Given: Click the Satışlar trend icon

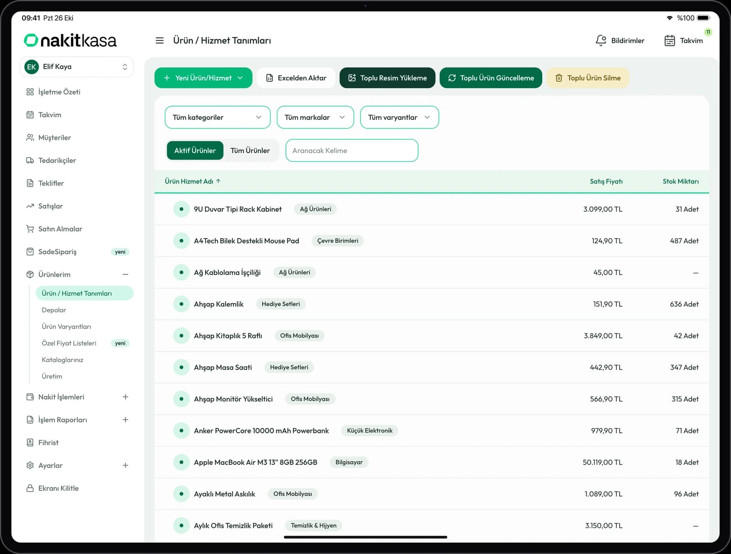Looking at the screenshot, I should 30,206.
